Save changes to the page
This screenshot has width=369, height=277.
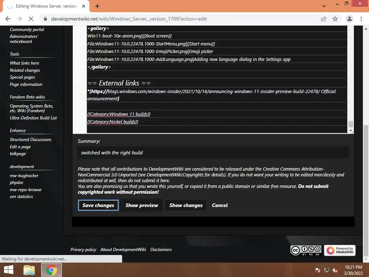coord(98,205)
